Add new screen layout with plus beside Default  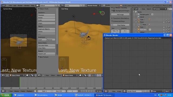(56, 5)
